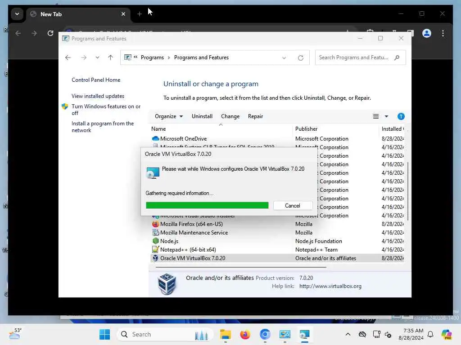Click the Repair toolbar button
The width and height of the screenshot is (461, 345).
pyautogui.click(x=256, y=116)
